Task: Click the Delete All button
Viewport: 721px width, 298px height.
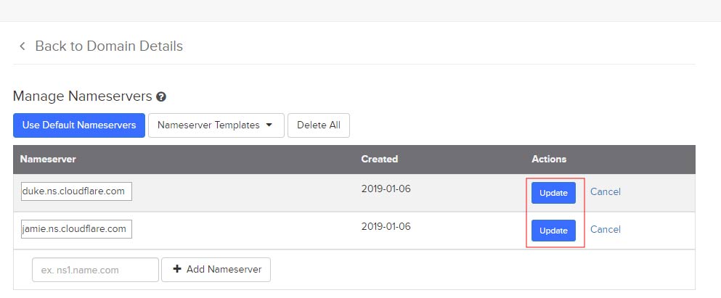Action: [x=319, y=125]
